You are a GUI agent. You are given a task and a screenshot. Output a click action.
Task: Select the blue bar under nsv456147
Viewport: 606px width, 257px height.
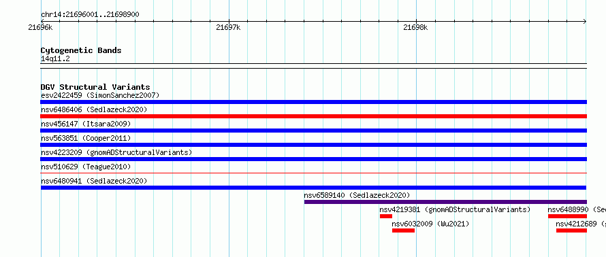coord(314,131)
